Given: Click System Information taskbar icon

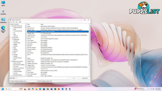Looking at the screenshot, I should click(70, 89).
